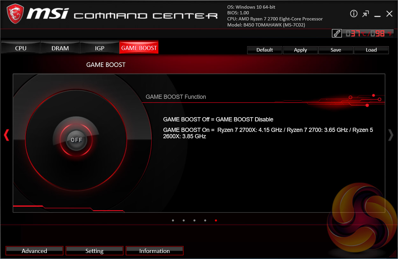The height and width of the screenshot is (259, 398).
Task: Click the 'Model: B450 TOMAHAWK' line
Action: [266, 25]
